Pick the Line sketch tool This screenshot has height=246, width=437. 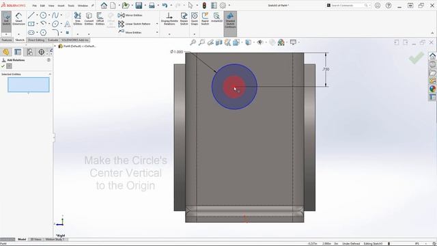[x=31, y=15]
